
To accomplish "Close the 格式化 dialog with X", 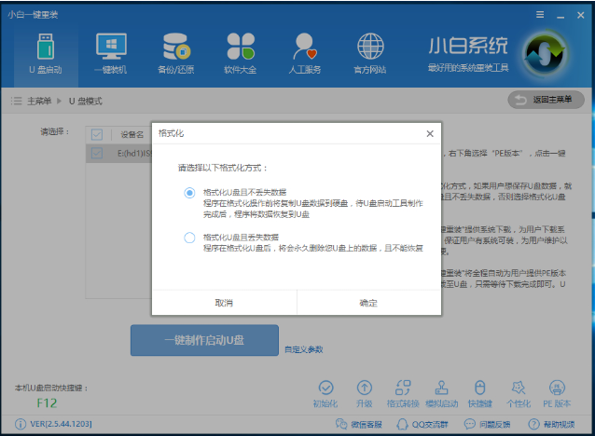I will click(x=429, y=134).
